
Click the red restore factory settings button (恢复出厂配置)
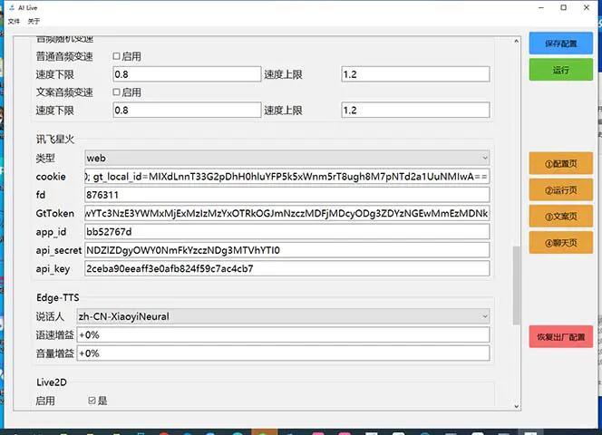tap(560, 336)
